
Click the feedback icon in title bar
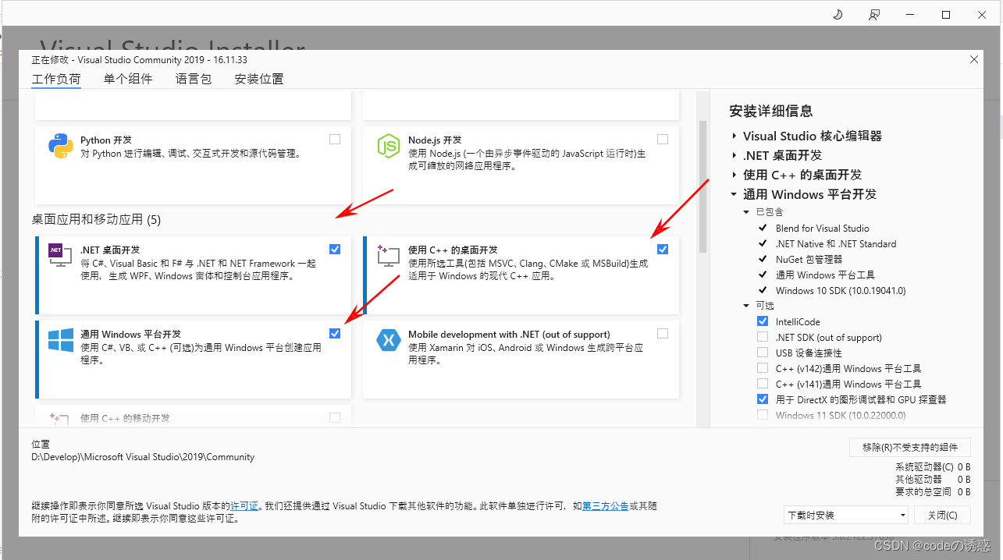coord(873,14)
